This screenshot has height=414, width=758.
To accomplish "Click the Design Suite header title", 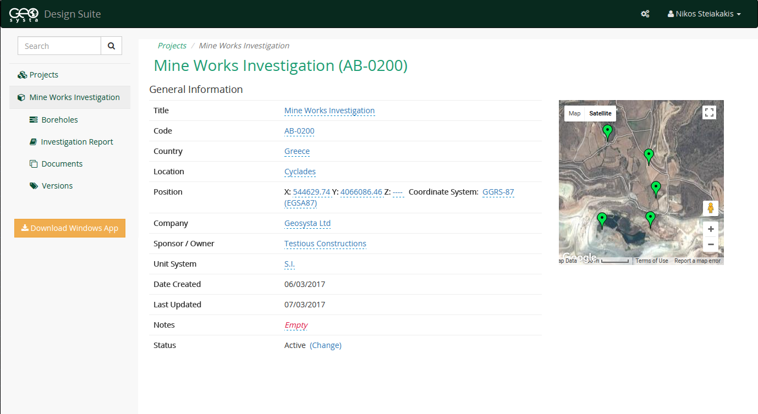I will 73,14.
